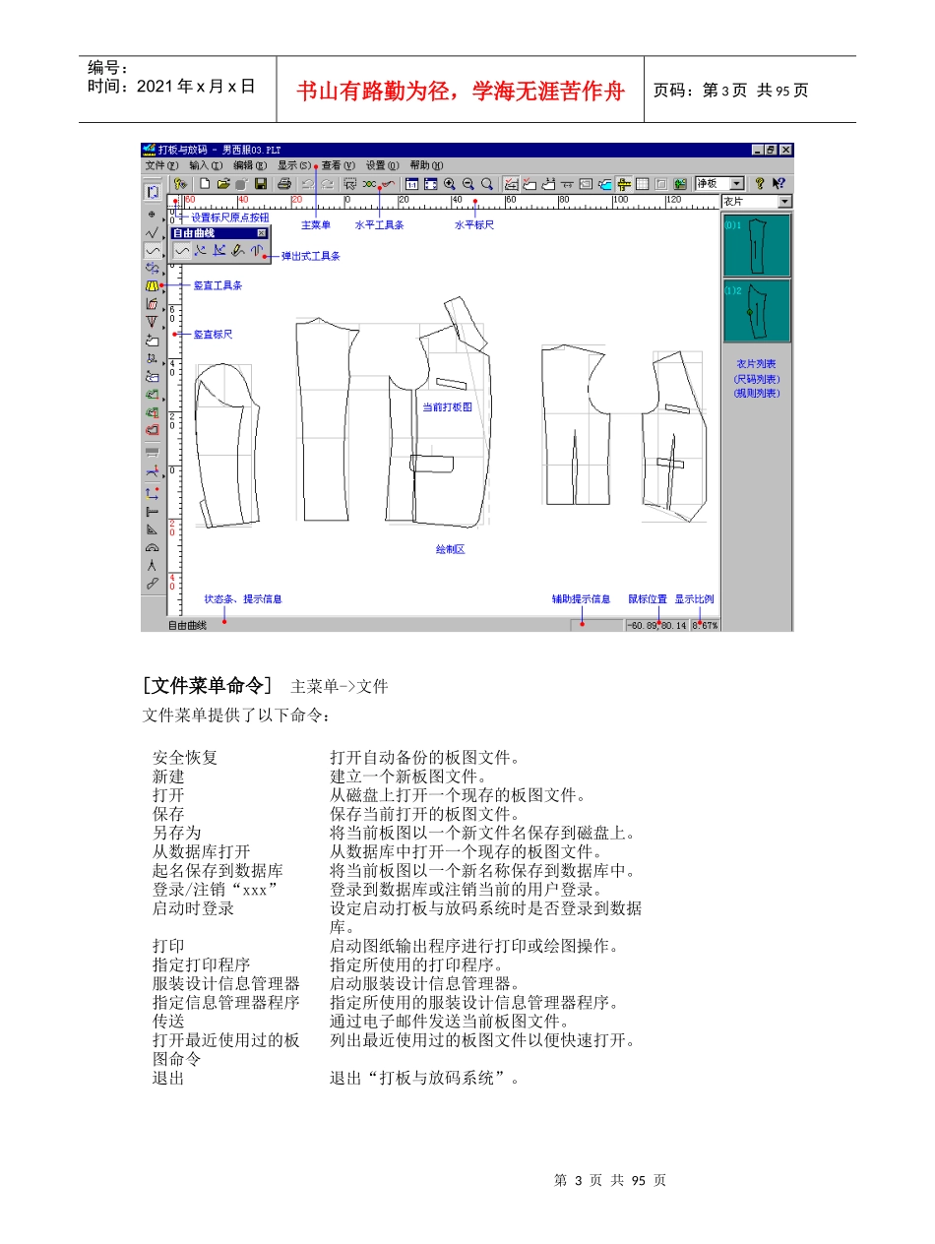Viewport: 935px width, 1244px height.
Task: Select the pencil icon in the 自由曲线 popup
Action: coord(237,251)
